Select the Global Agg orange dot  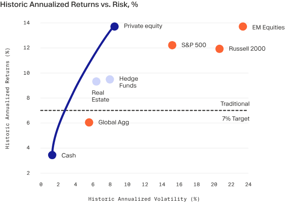pos(89,122)
